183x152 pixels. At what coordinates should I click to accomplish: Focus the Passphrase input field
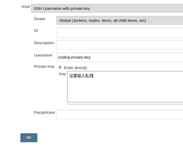[119, 115]
